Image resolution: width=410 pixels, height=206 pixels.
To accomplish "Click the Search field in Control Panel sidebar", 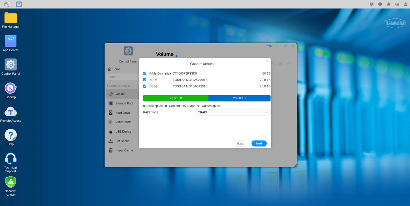I will (x=122, y=77).
